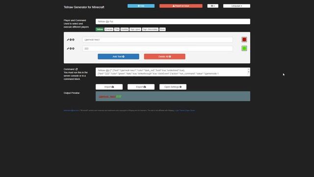Click the Import button

[109, 87]
